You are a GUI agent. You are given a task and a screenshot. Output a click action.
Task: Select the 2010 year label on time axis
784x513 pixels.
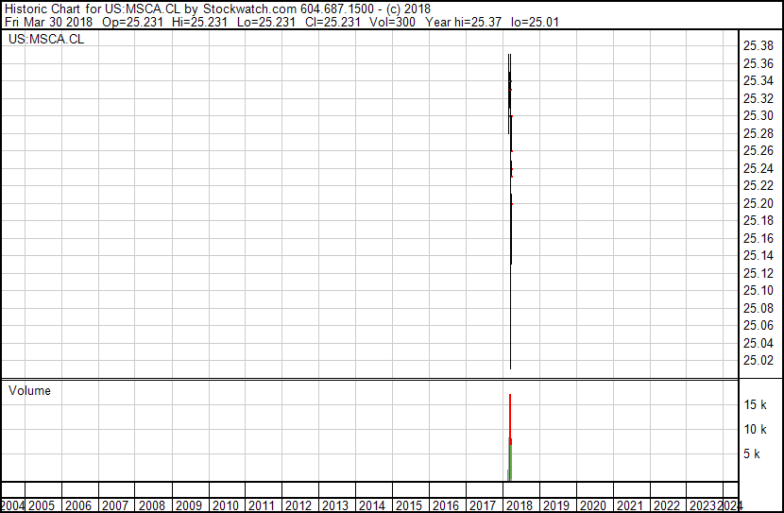tap(225, 505)
